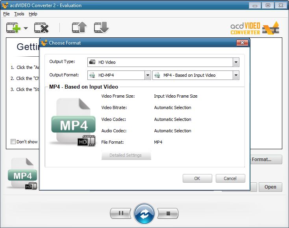Click the Add video files icon
The height and width of the screenshot is (228, 289).
coord(13,28)
